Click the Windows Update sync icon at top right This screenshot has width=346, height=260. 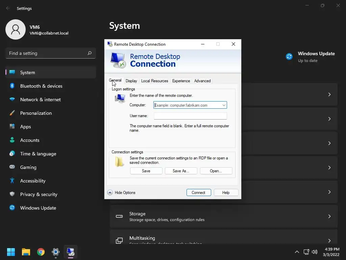point(289,57)
